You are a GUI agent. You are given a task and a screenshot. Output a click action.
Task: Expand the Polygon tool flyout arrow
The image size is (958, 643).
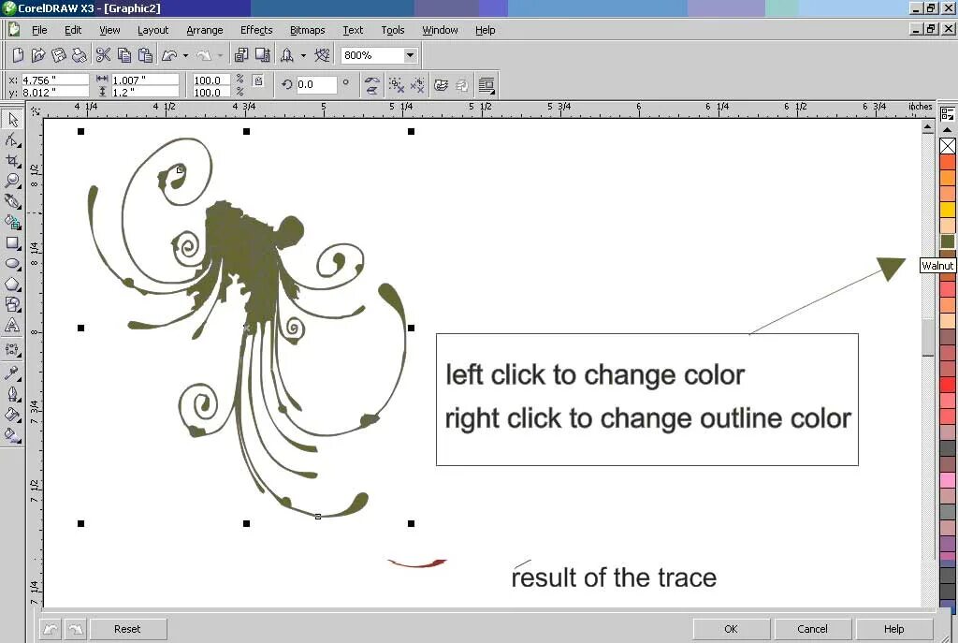(x=20, y=291)
